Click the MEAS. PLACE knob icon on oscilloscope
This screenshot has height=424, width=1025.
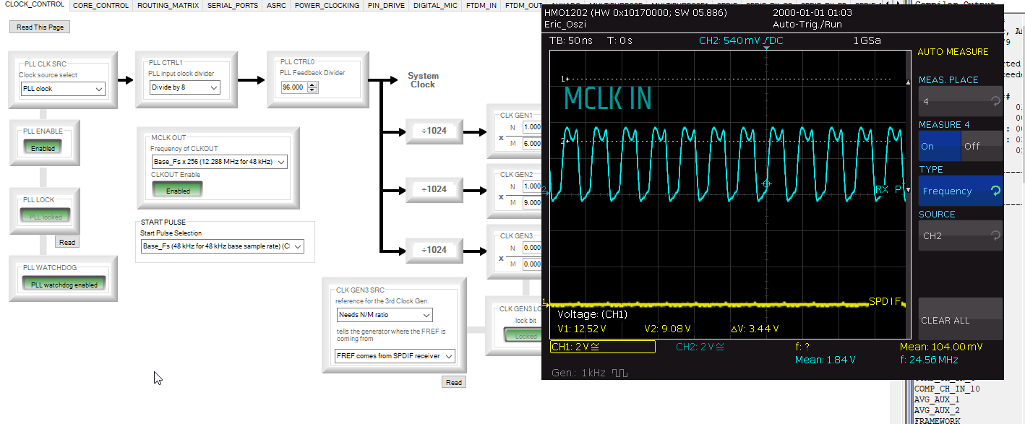click(995, 102)
